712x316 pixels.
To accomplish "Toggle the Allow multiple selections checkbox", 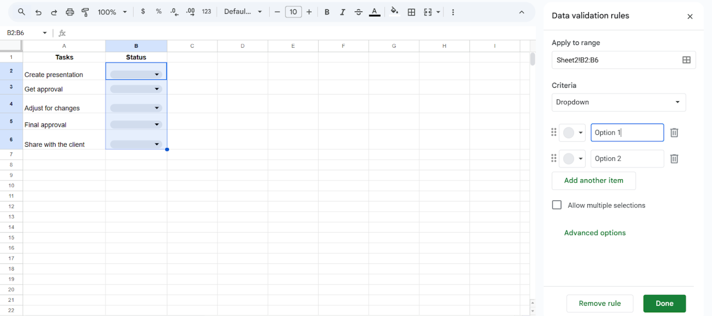I will tap(557, 205).
